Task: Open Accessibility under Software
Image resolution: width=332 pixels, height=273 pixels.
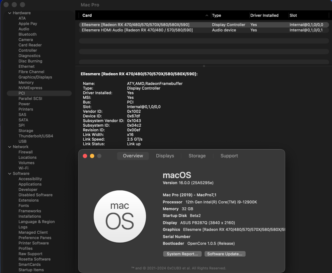Action: [30, 179]
